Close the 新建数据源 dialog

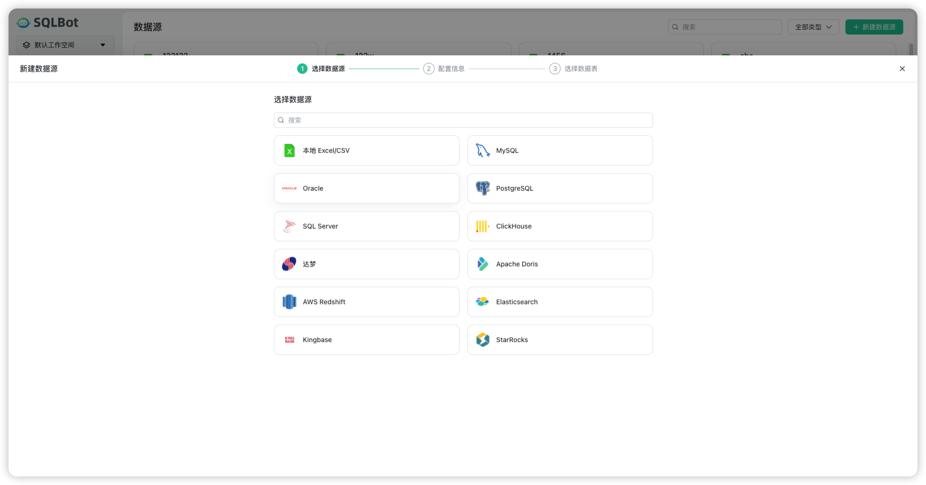[902, 69]
